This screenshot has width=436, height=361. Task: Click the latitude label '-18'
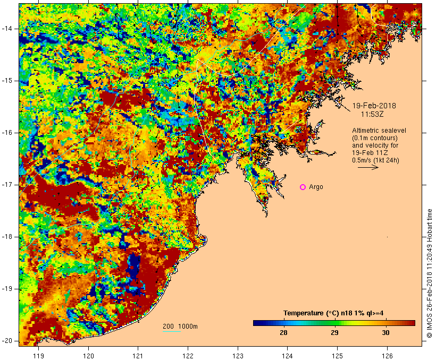pos(7,237)
